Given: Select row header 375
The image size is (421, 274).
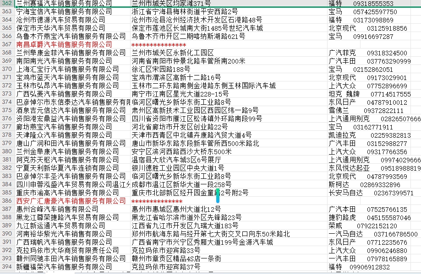Looking at the screenshot, I should point(7,110).
